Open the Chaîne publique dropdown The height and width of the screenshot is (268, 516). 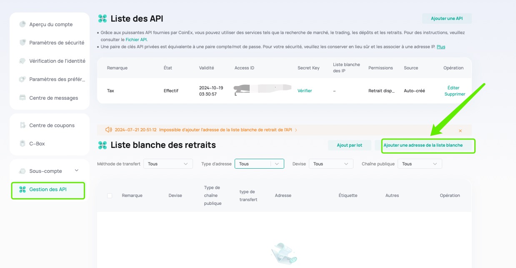419,164
